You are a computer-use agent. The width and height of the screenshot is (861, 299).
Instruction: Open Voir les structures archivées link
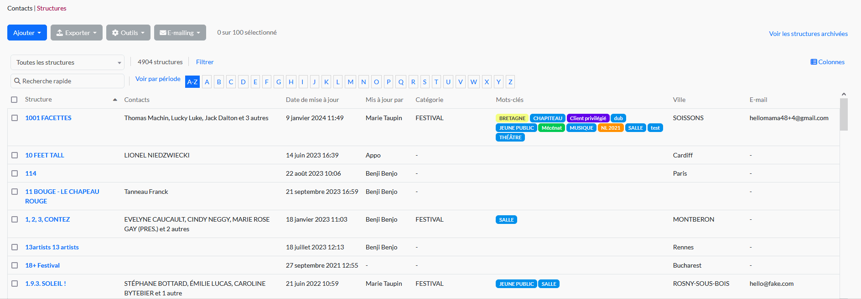[x=808, y=34]
